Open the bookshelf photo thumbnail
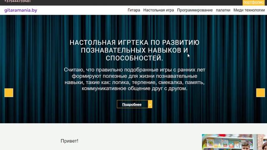Image resolution: width=267 pixels, height=150 pixels. click(234, 142)
